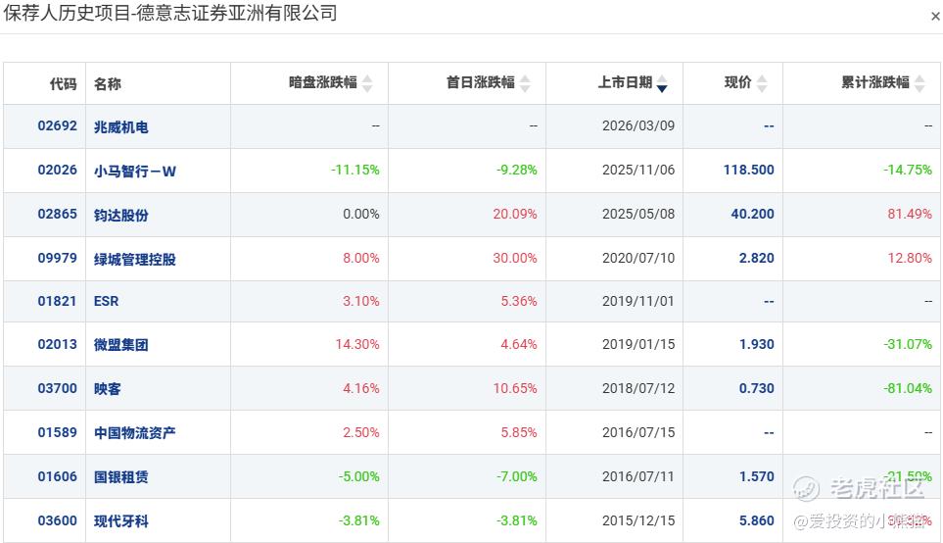The image size is (943, 543).
Task: Open stock code 09979
Action: click(x=57, y=258)
